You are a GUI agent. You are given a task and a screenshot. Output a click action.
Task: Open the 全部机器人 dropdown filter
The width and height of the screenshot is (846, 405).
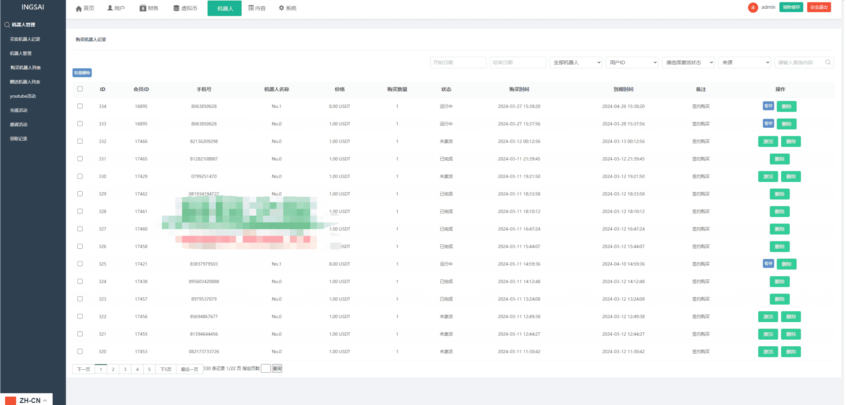pyautogui.click(x=576, y=62)
